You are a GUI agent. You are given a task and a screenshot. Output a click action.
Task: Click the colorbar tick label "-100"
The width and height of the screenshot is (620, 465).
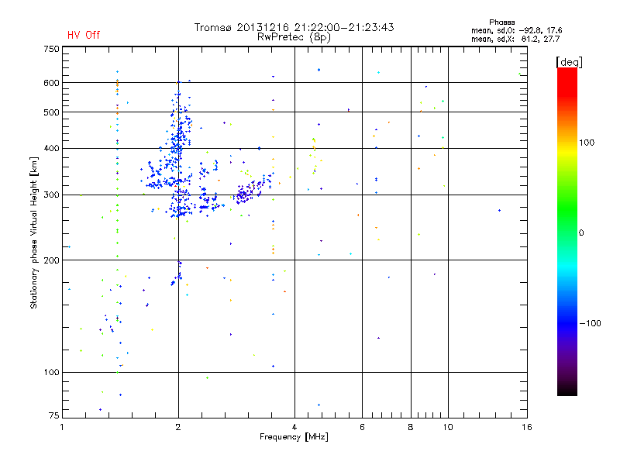tap(590, 323)
